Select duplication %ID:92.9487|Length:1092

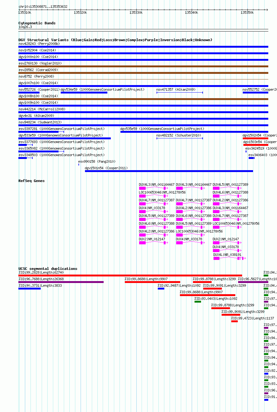pos(179,285)
